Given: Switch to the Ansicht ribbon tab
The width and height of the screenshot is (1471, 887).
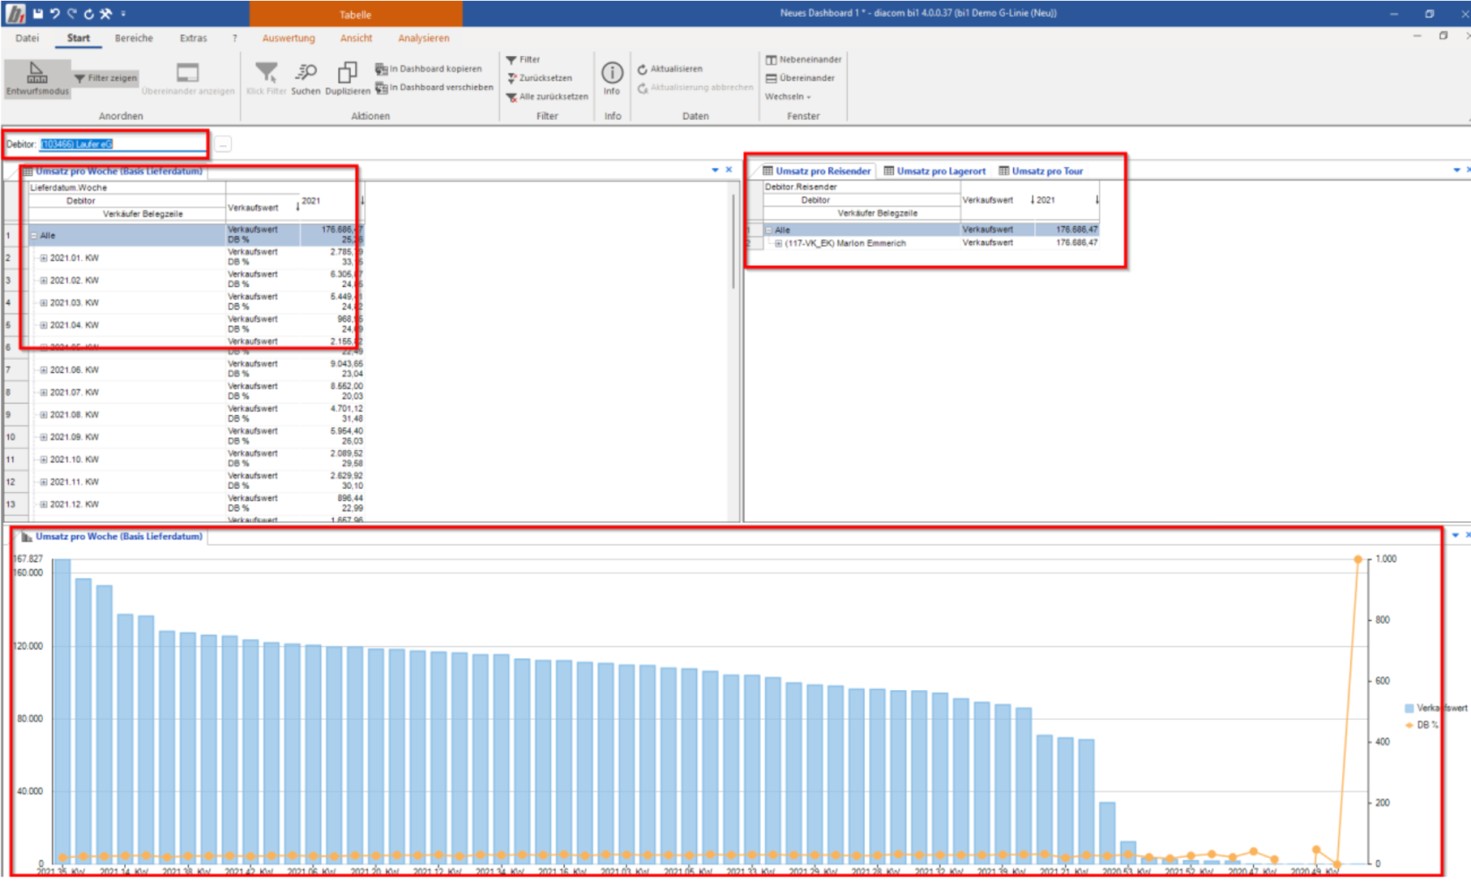Looking at the screenshot, I should 356,38.
